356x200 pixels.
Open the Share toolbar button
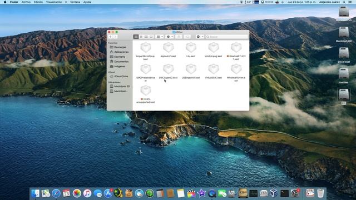coord(179,37)
